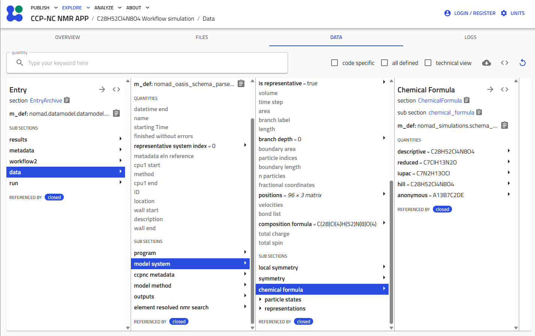Expand representations tree arrow
The height and width of the screenshot is (336, 535).
(x=261, y=308)
